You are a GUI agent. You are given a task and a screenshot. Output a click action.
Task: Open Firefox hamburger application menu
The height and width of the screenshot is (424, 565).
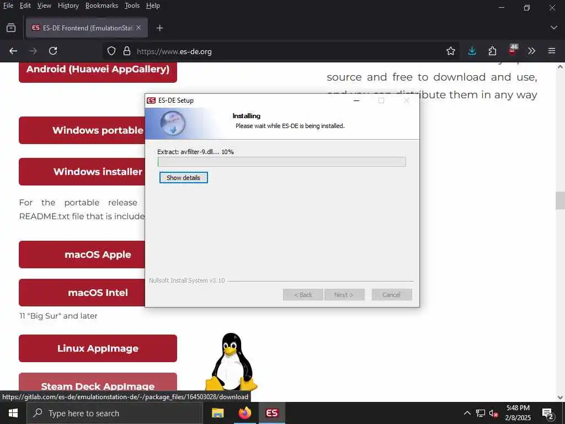552,51
